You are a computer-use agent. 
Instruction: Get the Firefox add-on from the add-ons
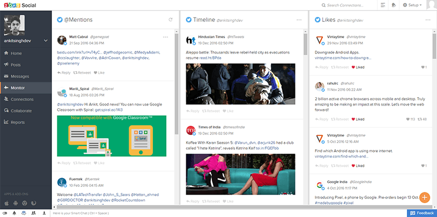click(x=34, y=203)
